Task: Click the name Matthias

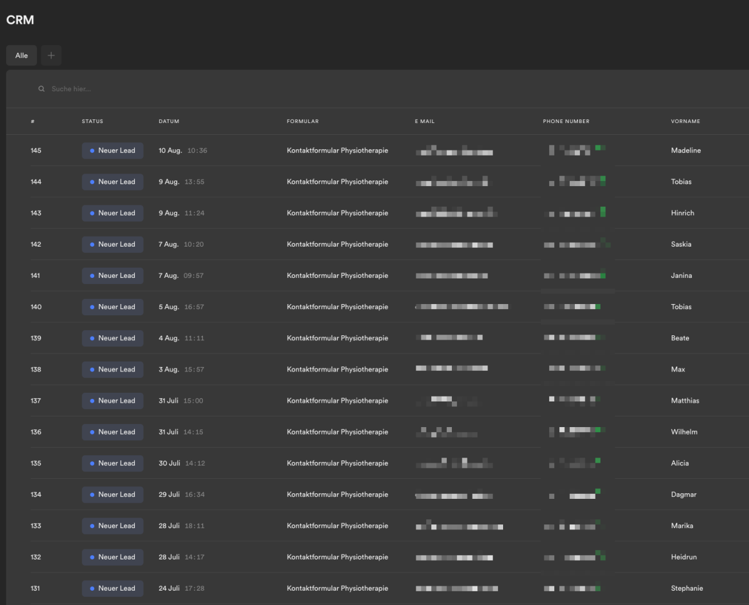Action: click(685, 400)
